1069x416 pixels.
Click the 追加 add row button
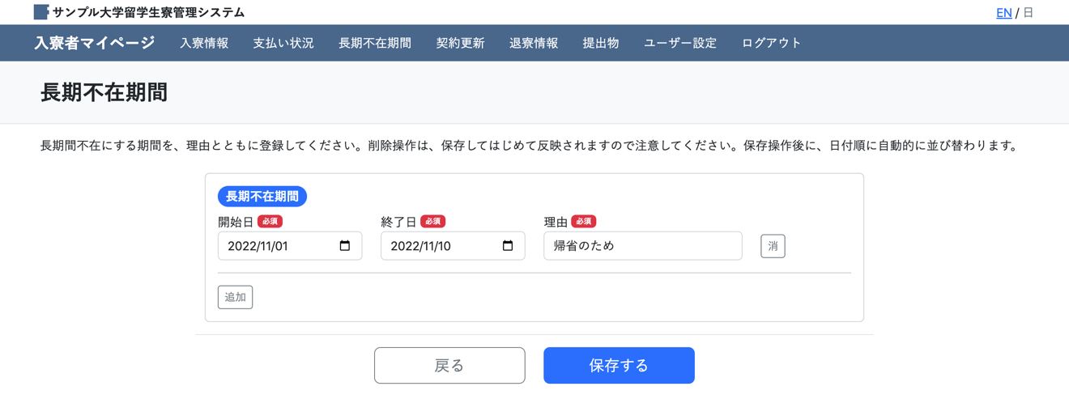point(235,297)
